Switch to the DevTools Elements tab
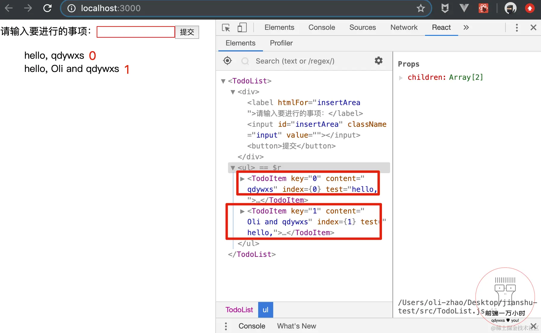 279,27
